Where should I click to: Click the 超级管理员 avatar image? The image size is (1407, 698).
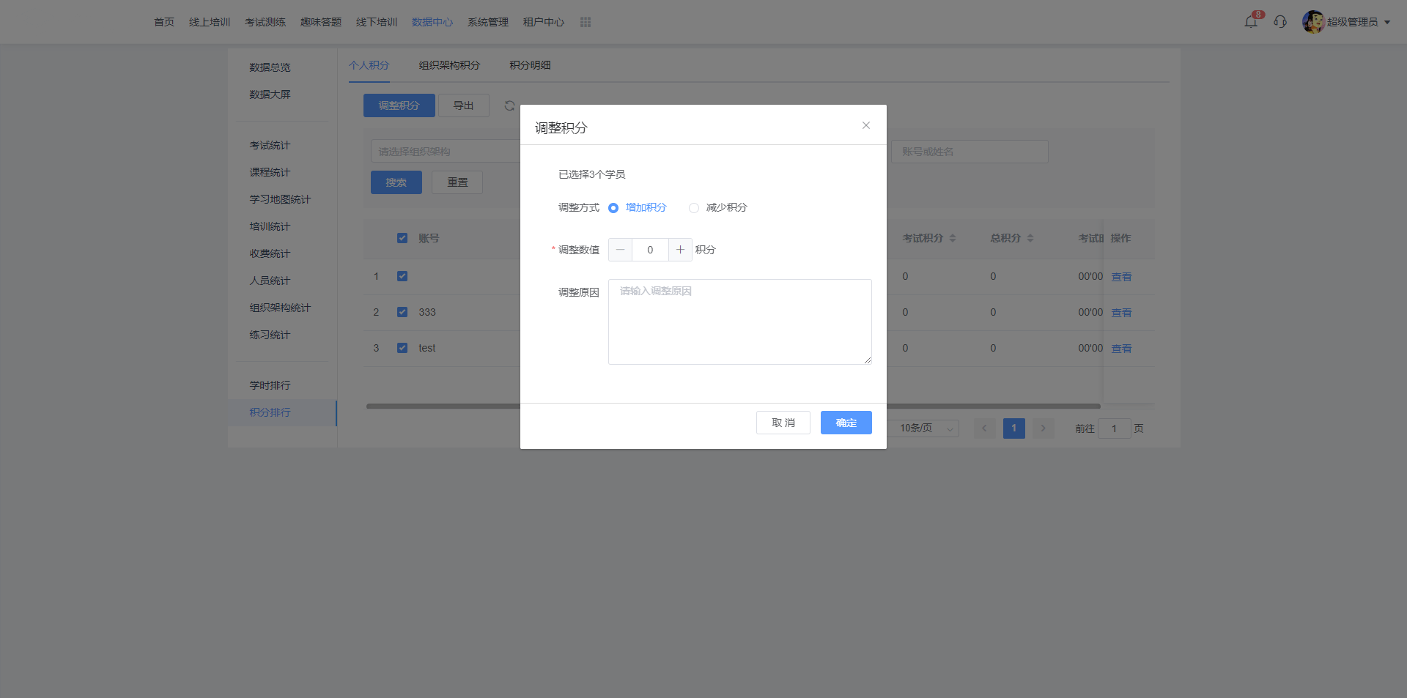tap(1312, 22)
